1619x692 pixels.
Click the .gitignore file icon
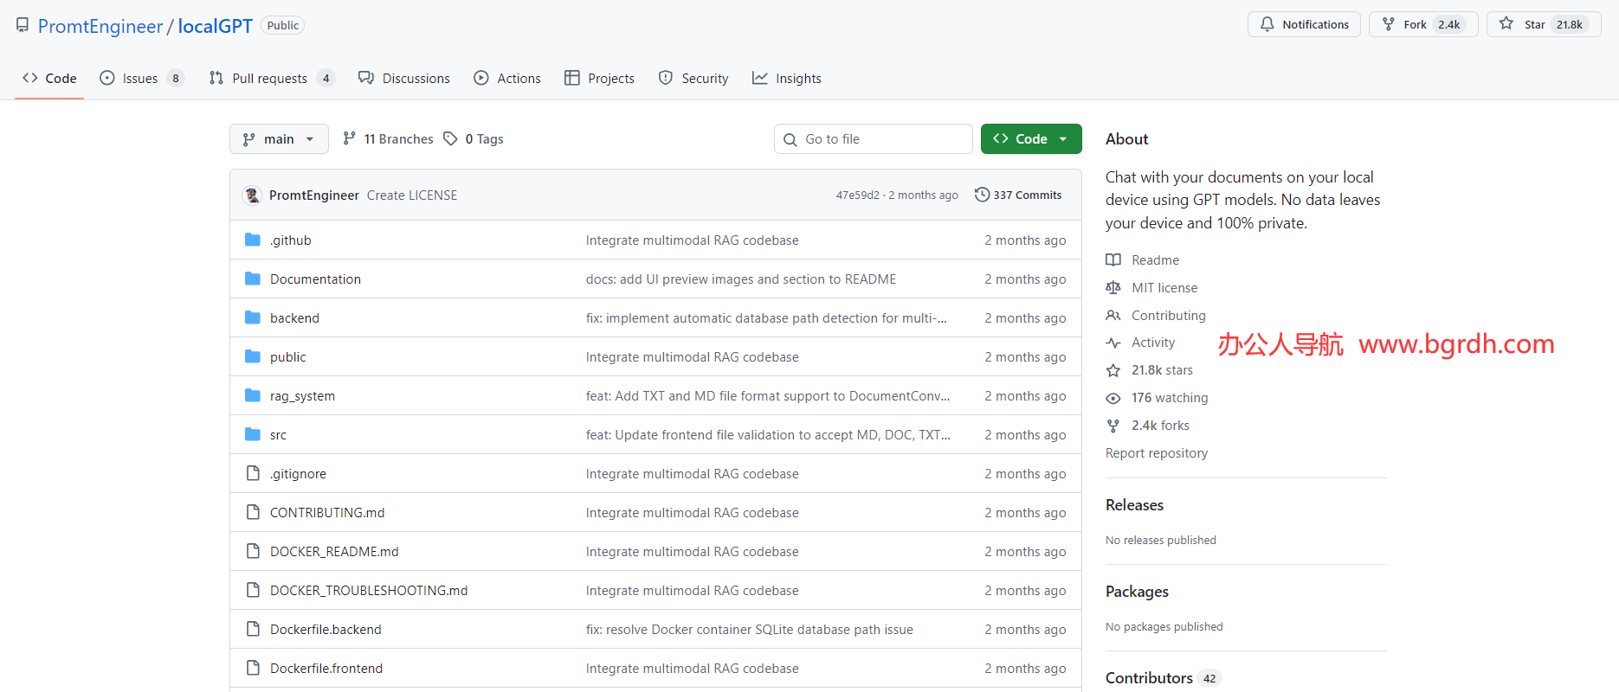[253, 473]
